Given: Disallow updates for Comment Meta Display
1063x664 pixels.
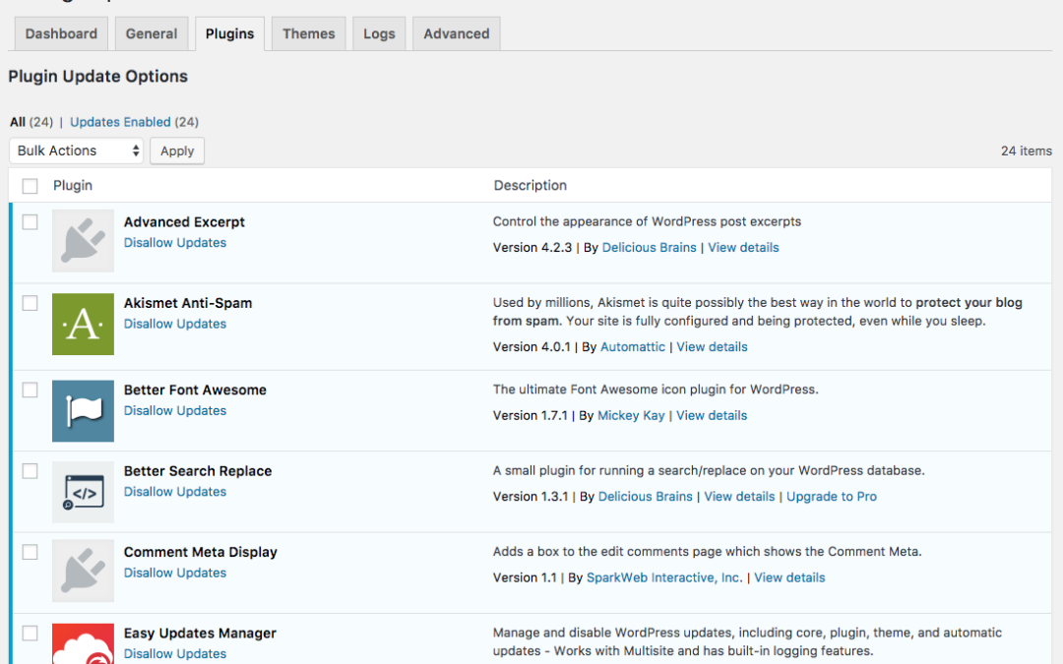Looking at the screenshot, I should tap(175, 573).
